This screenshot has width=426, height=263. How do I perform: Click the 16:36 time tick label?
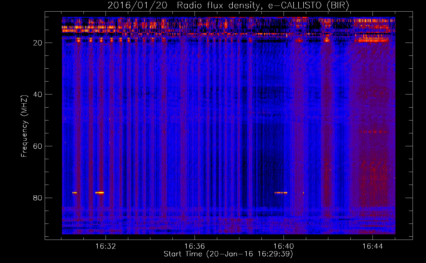pyautogui.click(x=195, y=246)
